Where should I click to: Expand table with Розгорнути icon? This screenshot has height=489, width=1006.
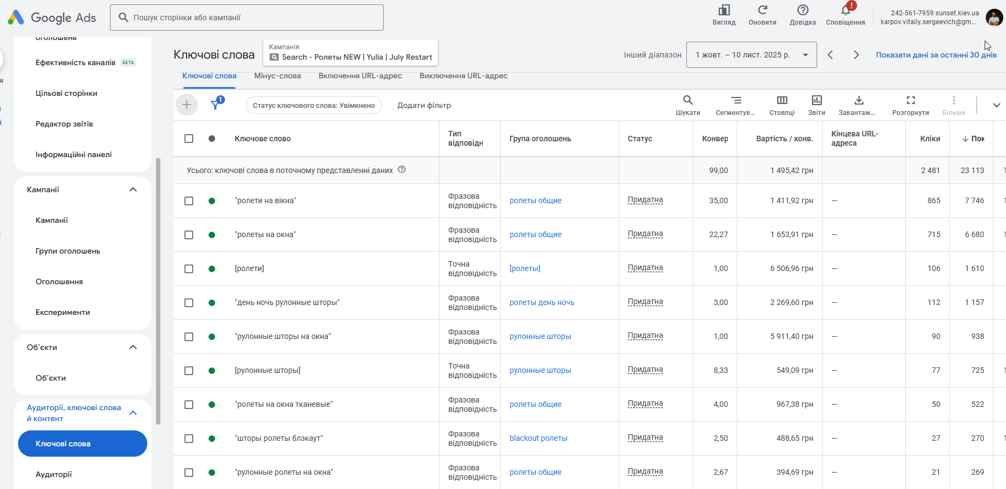click(911, 101)
